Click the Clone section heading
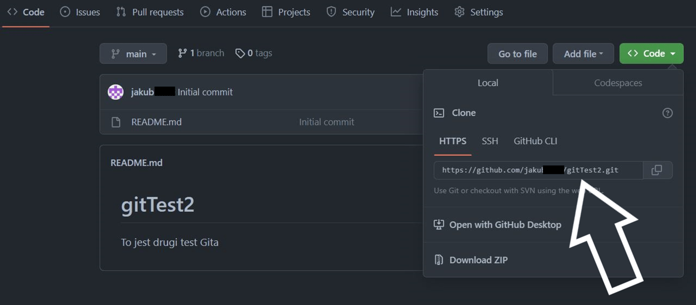Image resolution: width=696 pixels, height=305 pixels. click(464, 113)
